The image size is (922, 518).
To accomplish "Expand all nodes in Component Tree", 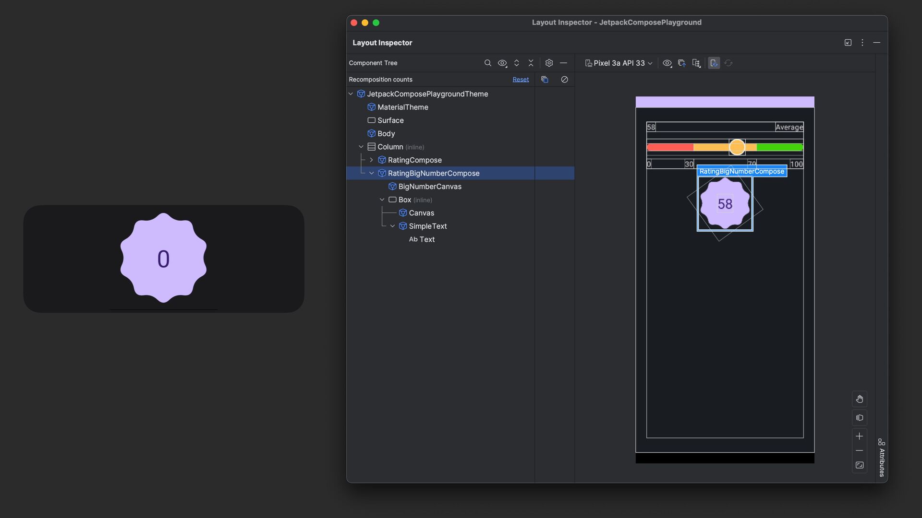I will click(x=516, y=63).
